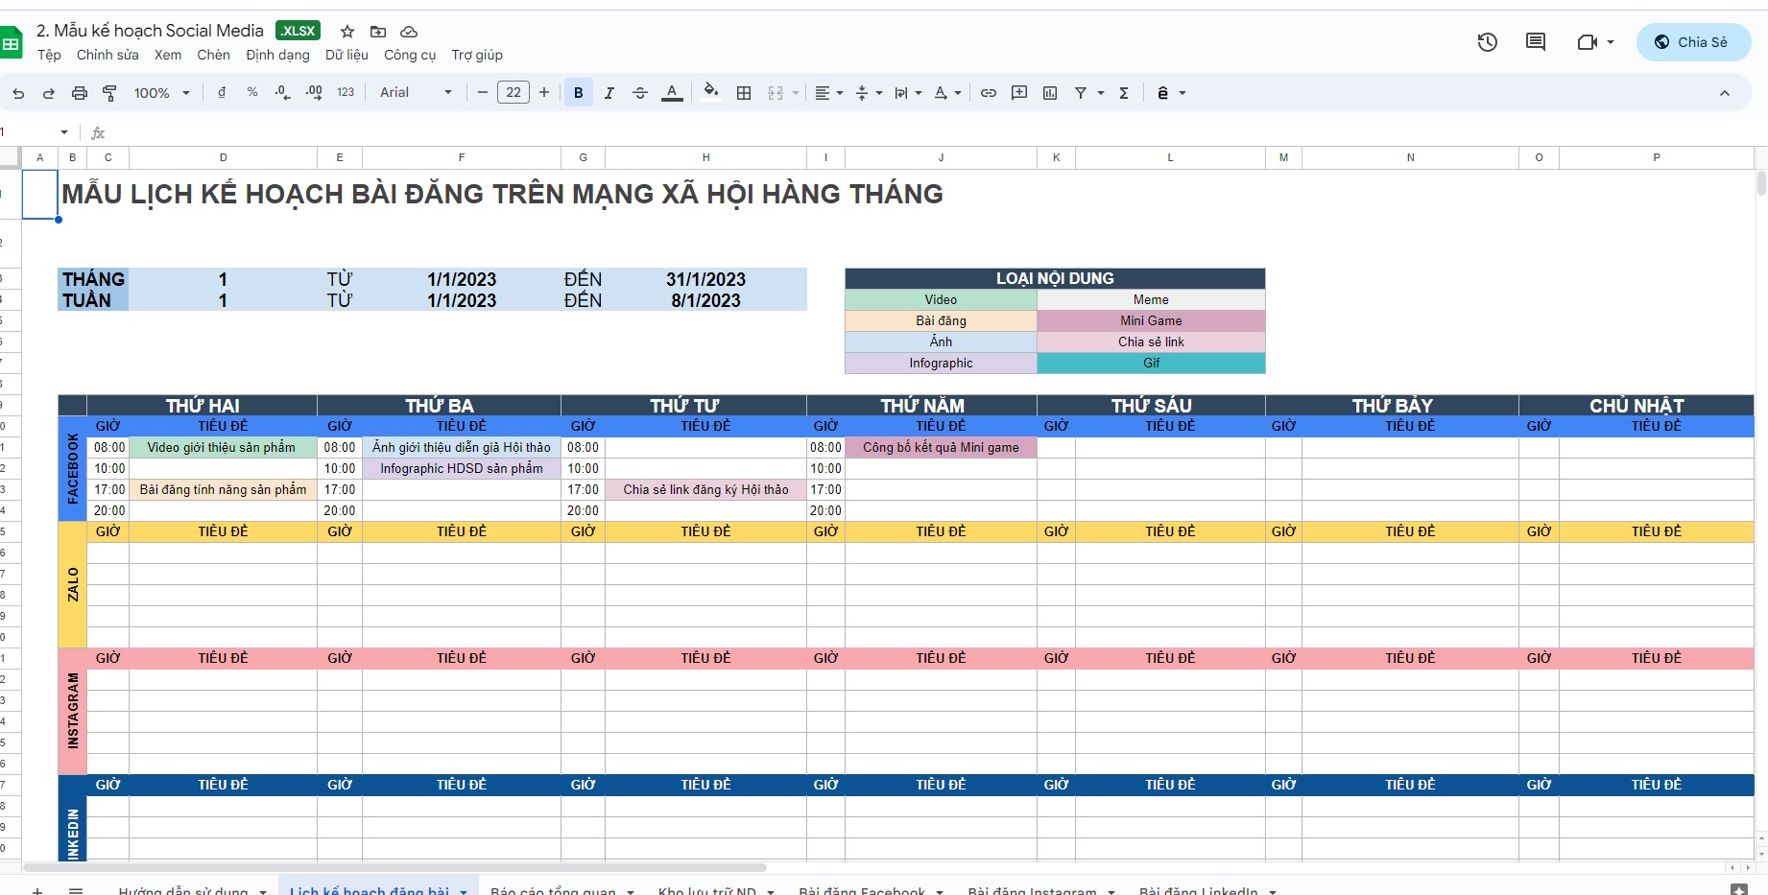
Task: Check the cloud save status icon
Action: (409, 32)
